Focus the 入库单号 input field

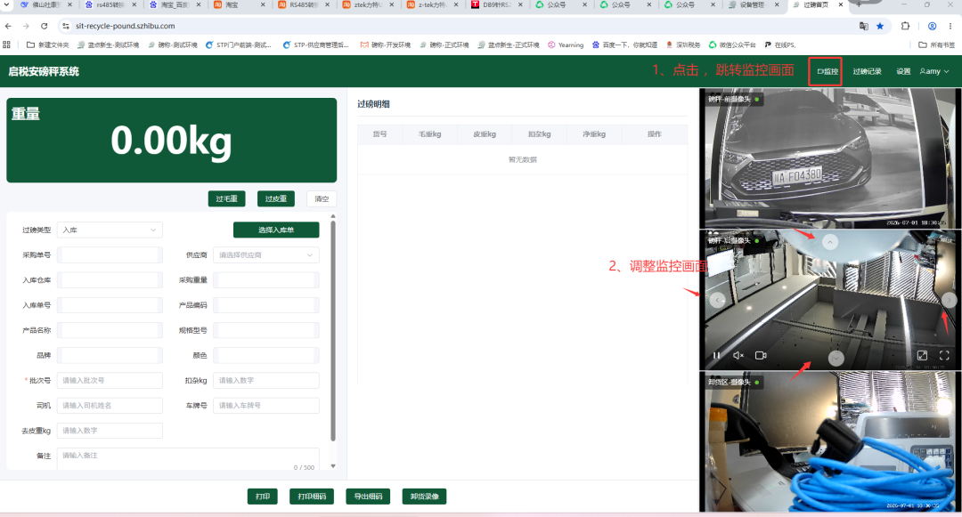point(110,305)
